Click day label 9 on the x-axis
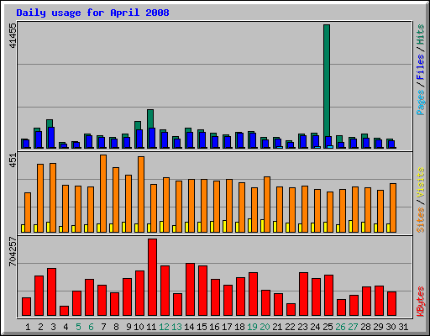Image resolution: width=430 pixels, height=336 pixels. coord(128,327)
